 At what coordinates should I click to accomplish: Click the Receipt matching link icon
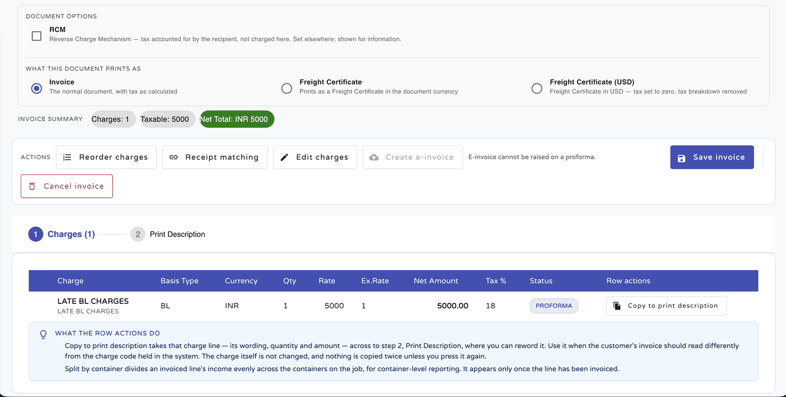click(x=173, y=158)
